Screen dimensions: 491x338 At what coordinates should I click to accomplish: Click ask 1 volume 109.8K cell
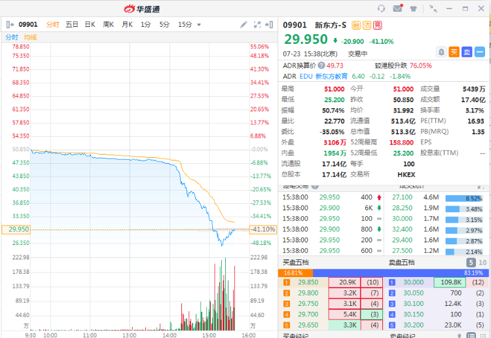click(x=449, y=282)
